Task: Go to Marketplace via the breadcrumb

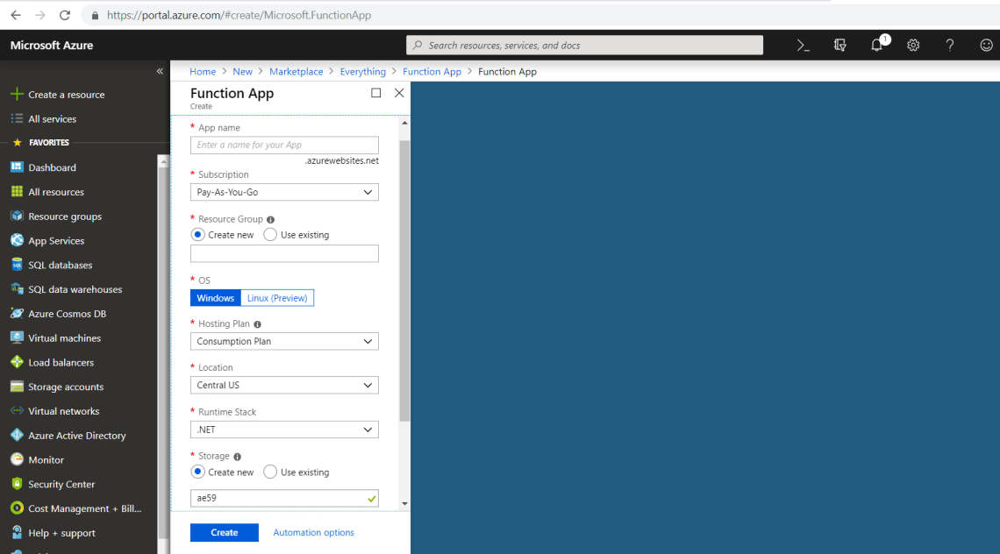Action: 296,71
